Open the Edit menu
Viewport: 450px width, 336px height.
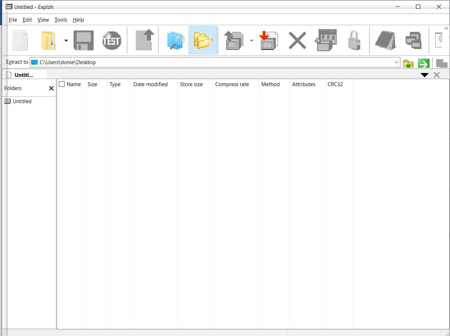tap(27, 20)
